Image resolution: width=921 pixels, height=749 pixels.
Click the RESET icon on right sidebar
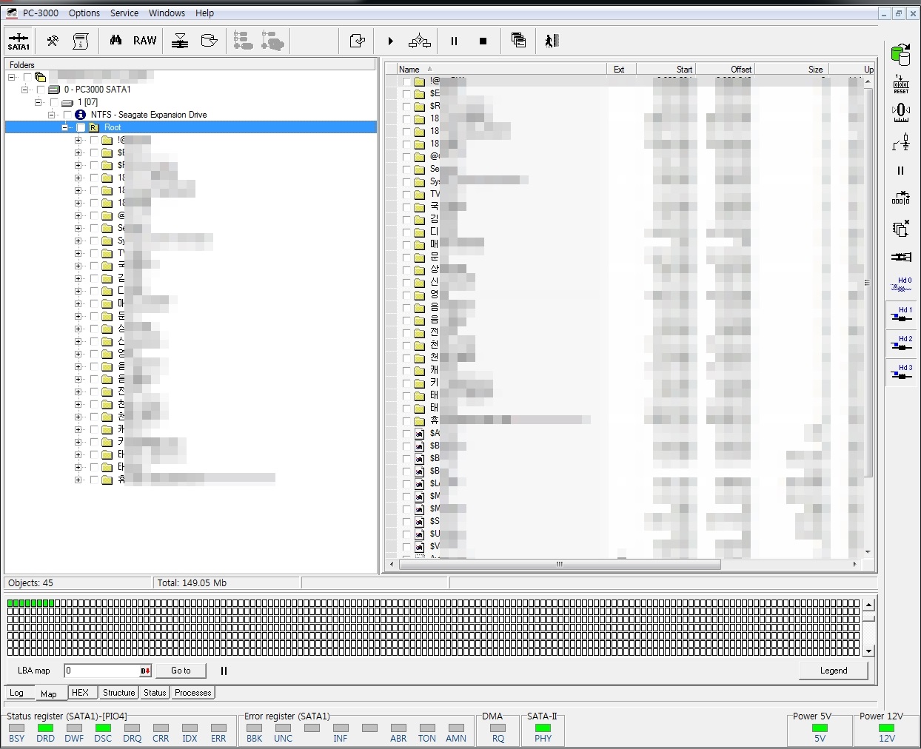901,84
